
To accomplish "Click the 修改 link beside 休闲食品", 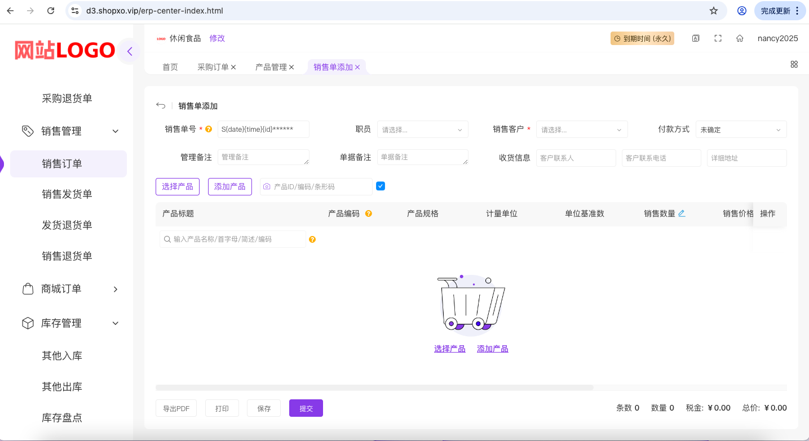I will (217, 38).
